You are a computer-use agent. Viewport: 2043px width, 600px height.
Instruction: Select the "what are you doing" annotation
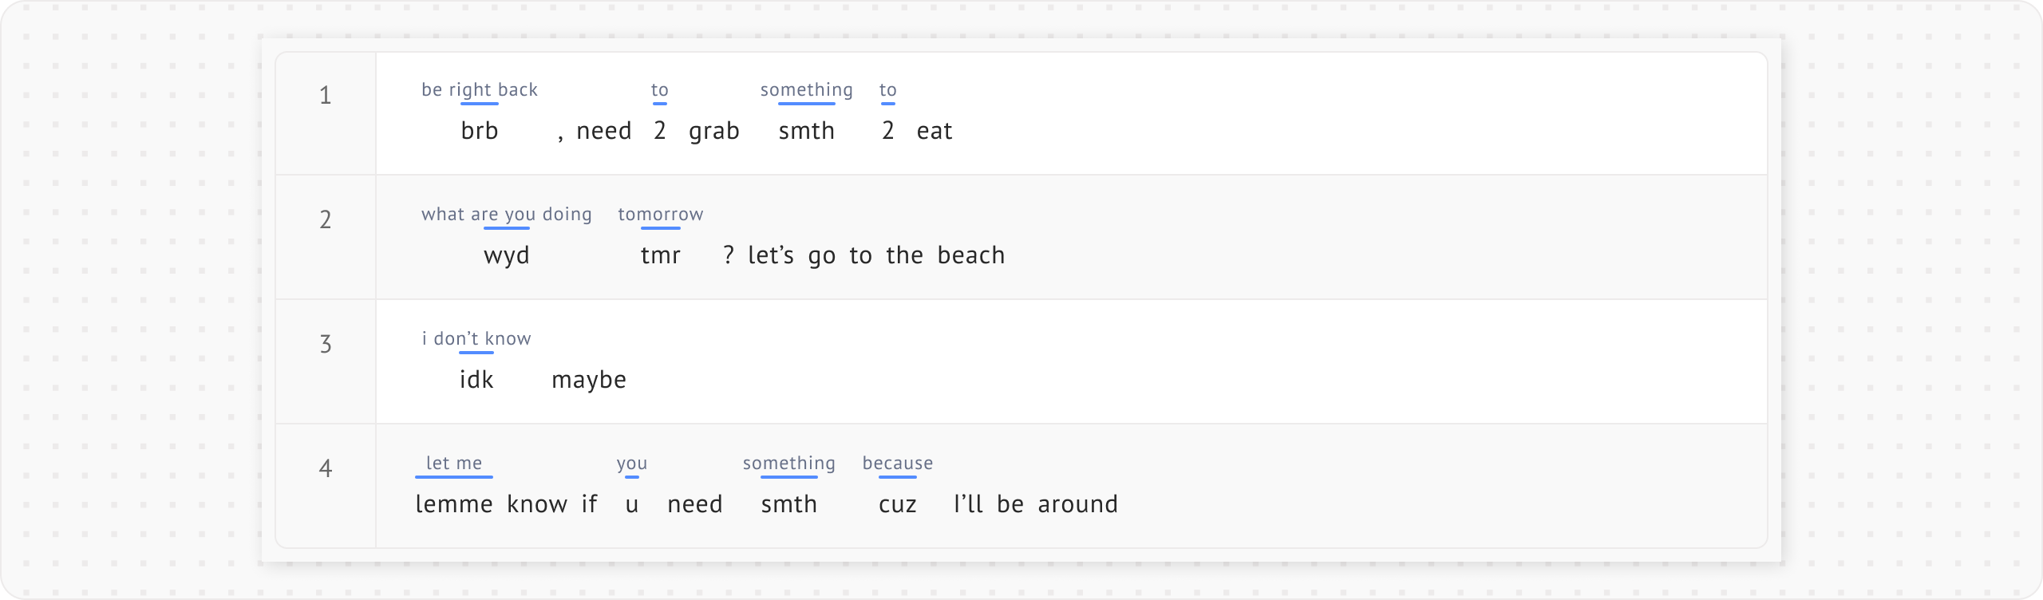tap(507, 214)
